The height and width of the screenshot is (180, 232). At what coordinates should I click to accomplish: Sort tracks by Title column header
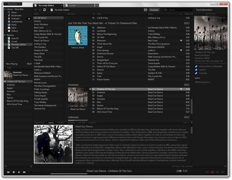pyautogui.click(x=122, y=14)
